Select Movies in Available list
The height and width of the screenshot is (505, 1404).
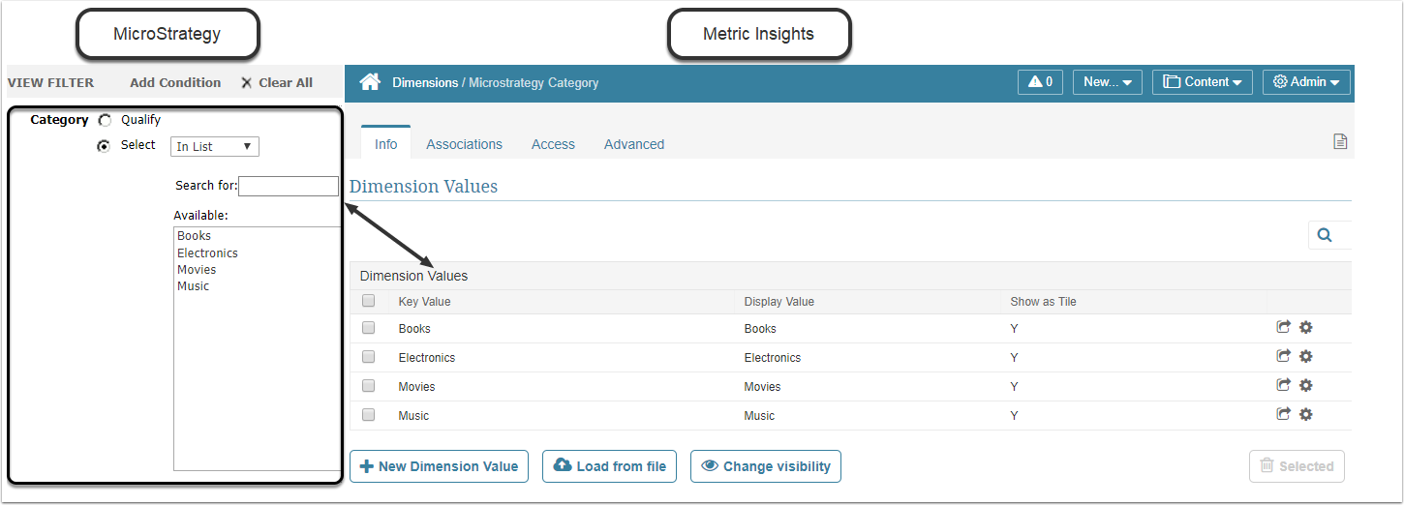(x=197, y=270)
